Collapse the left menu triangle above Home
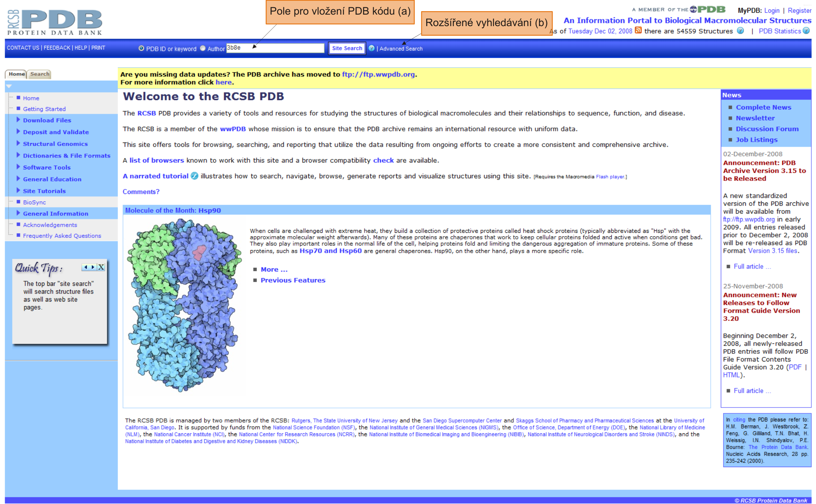The width and height of the screenshot is (816, 504). pos(9,86)
